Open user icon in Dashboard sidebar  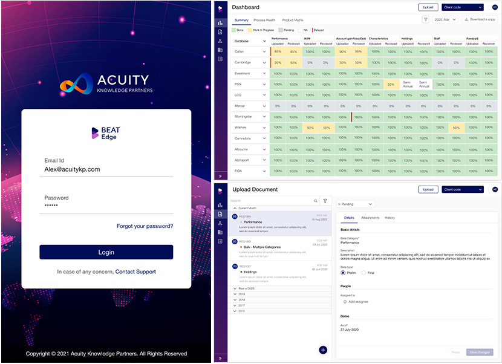point(220,41)
